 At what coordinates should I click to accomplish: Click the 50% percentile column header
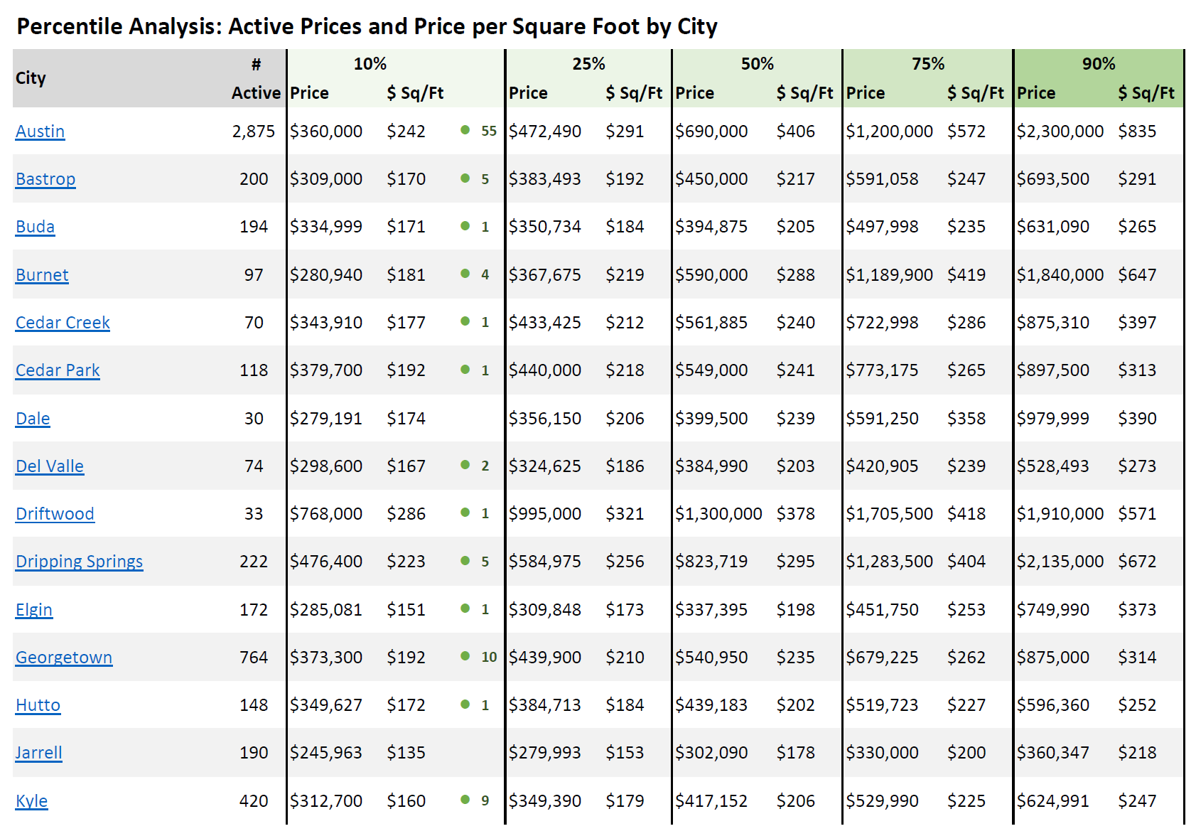coord(757,64)
